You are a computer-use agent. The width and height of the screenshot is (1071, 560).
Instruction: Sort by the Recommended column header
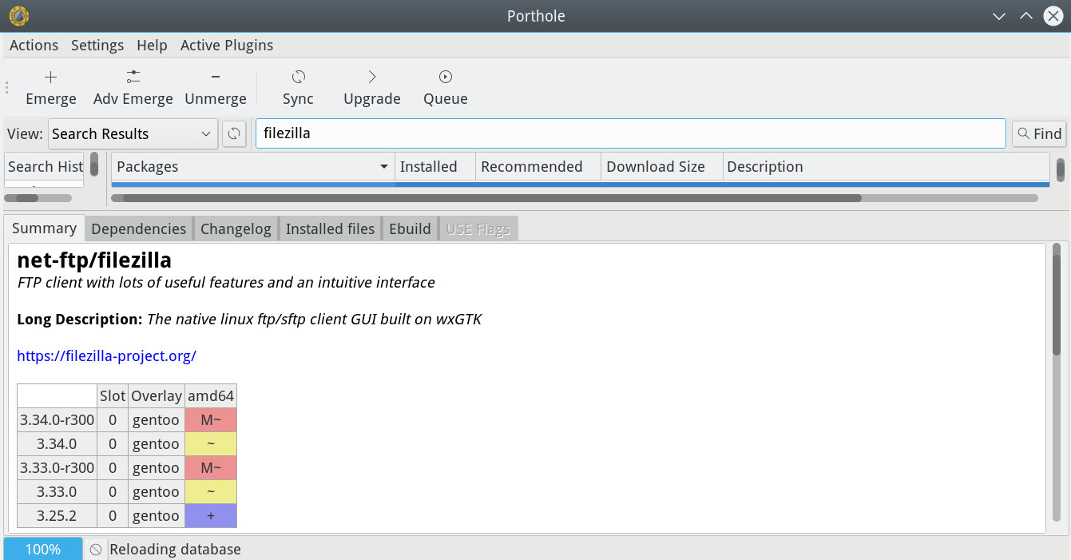(x=537, y=167)
